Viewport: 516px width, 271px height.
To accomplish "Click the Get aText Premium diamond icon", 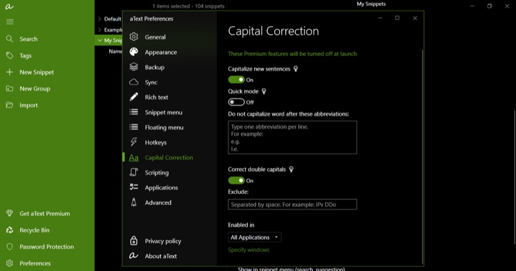I will click(10, 214).
